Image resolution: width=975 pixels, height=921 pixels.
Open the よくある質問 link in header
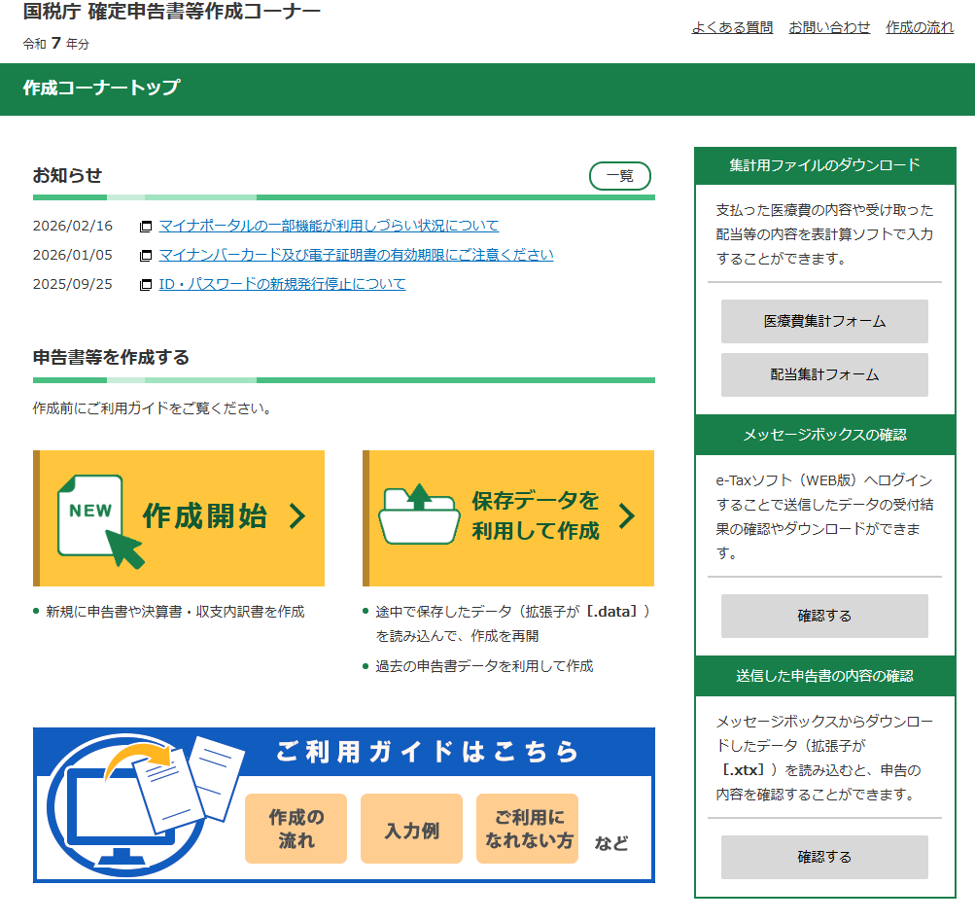(732, 27)
